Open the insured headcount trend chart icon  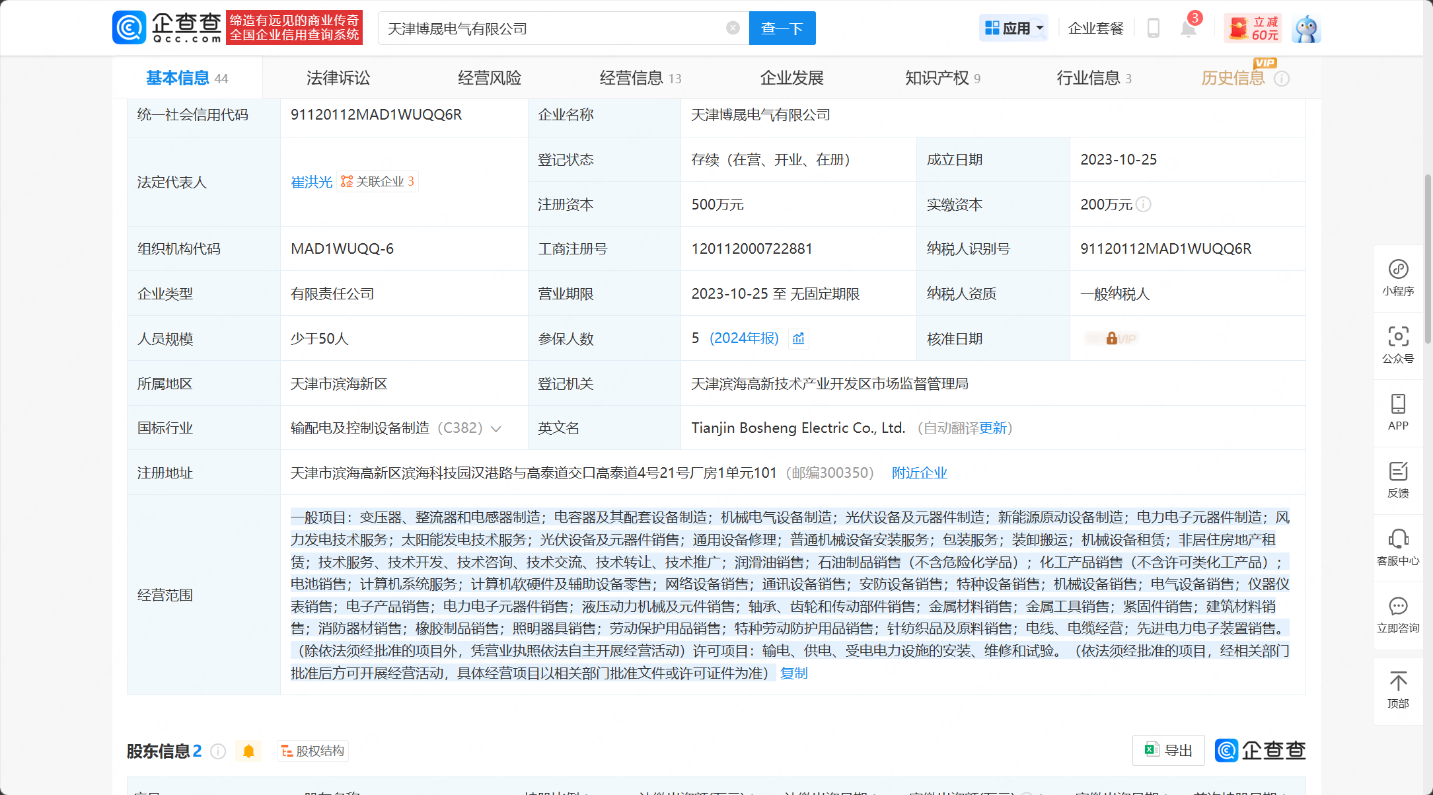[x=799, y=338]
